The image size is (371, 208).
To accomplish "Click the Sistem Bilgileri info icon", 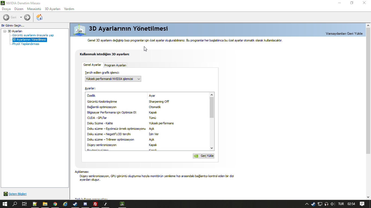I will [6, 194].
